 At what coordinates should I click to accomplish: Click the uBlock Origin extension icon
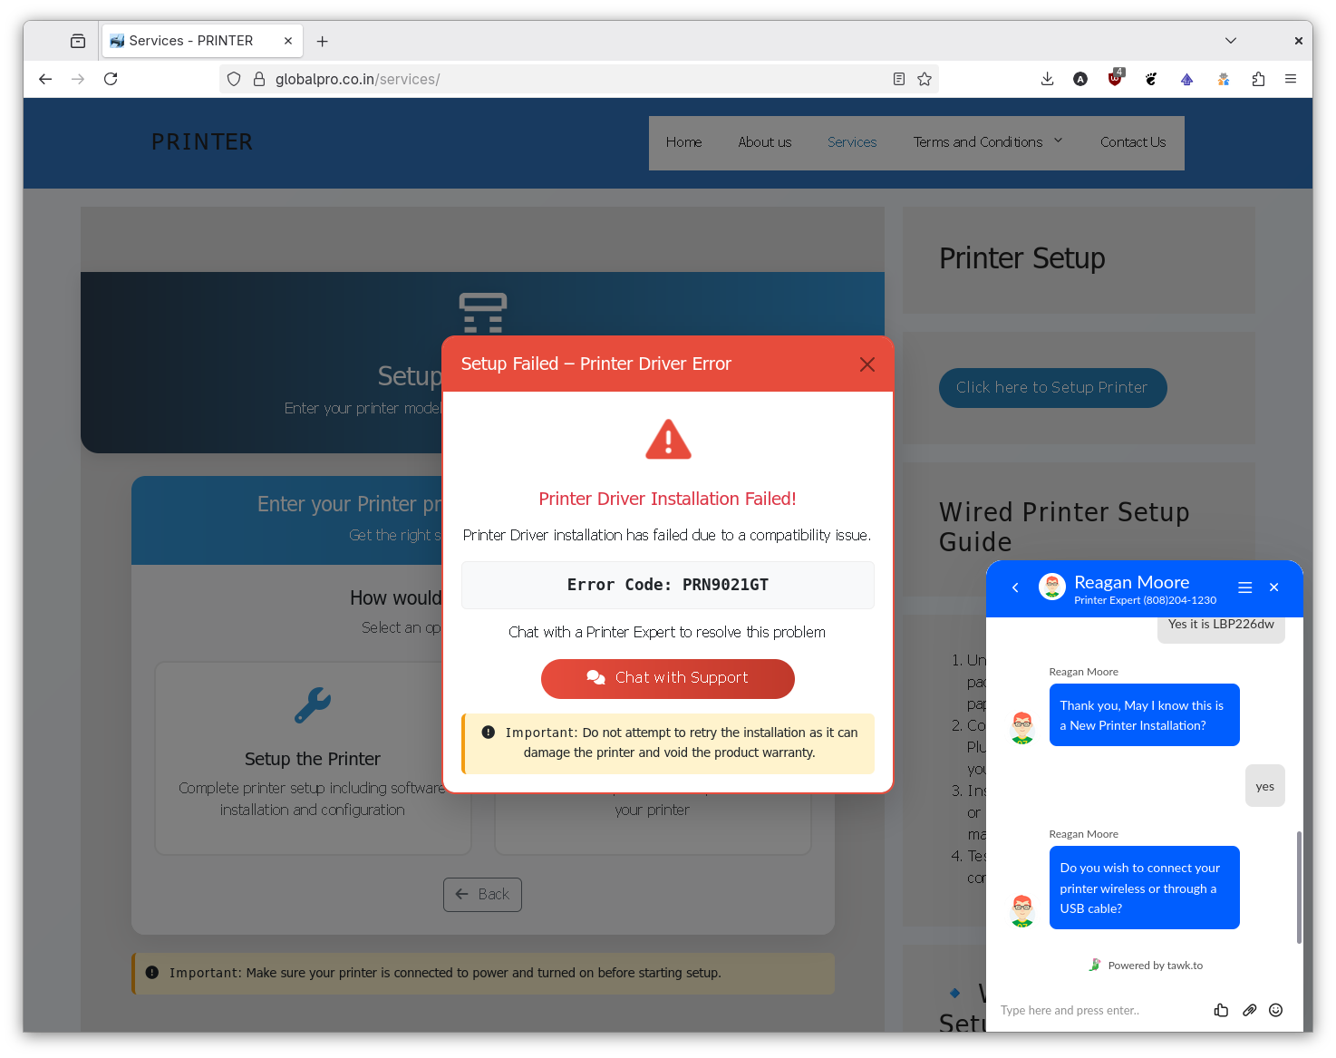pos(1116,78)
